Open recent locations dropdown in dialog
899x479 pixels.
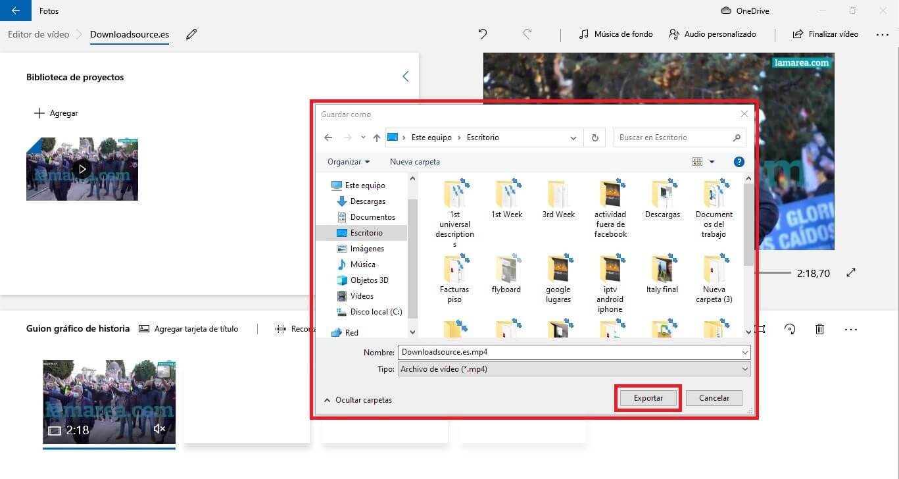tap(363, 138)
